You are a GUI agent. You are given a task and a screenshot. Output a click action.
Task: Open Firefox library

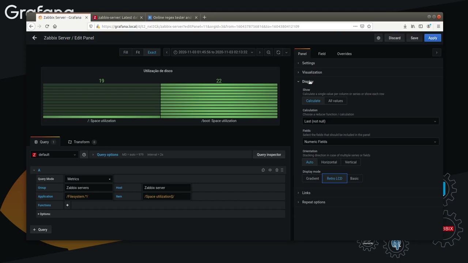pos(413,26)
